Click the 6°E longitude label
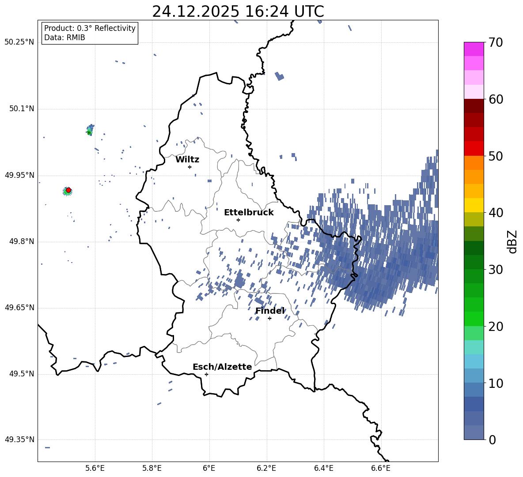This screenshot has height=477, width=523. pyautogui.click(x=209, y=468)
